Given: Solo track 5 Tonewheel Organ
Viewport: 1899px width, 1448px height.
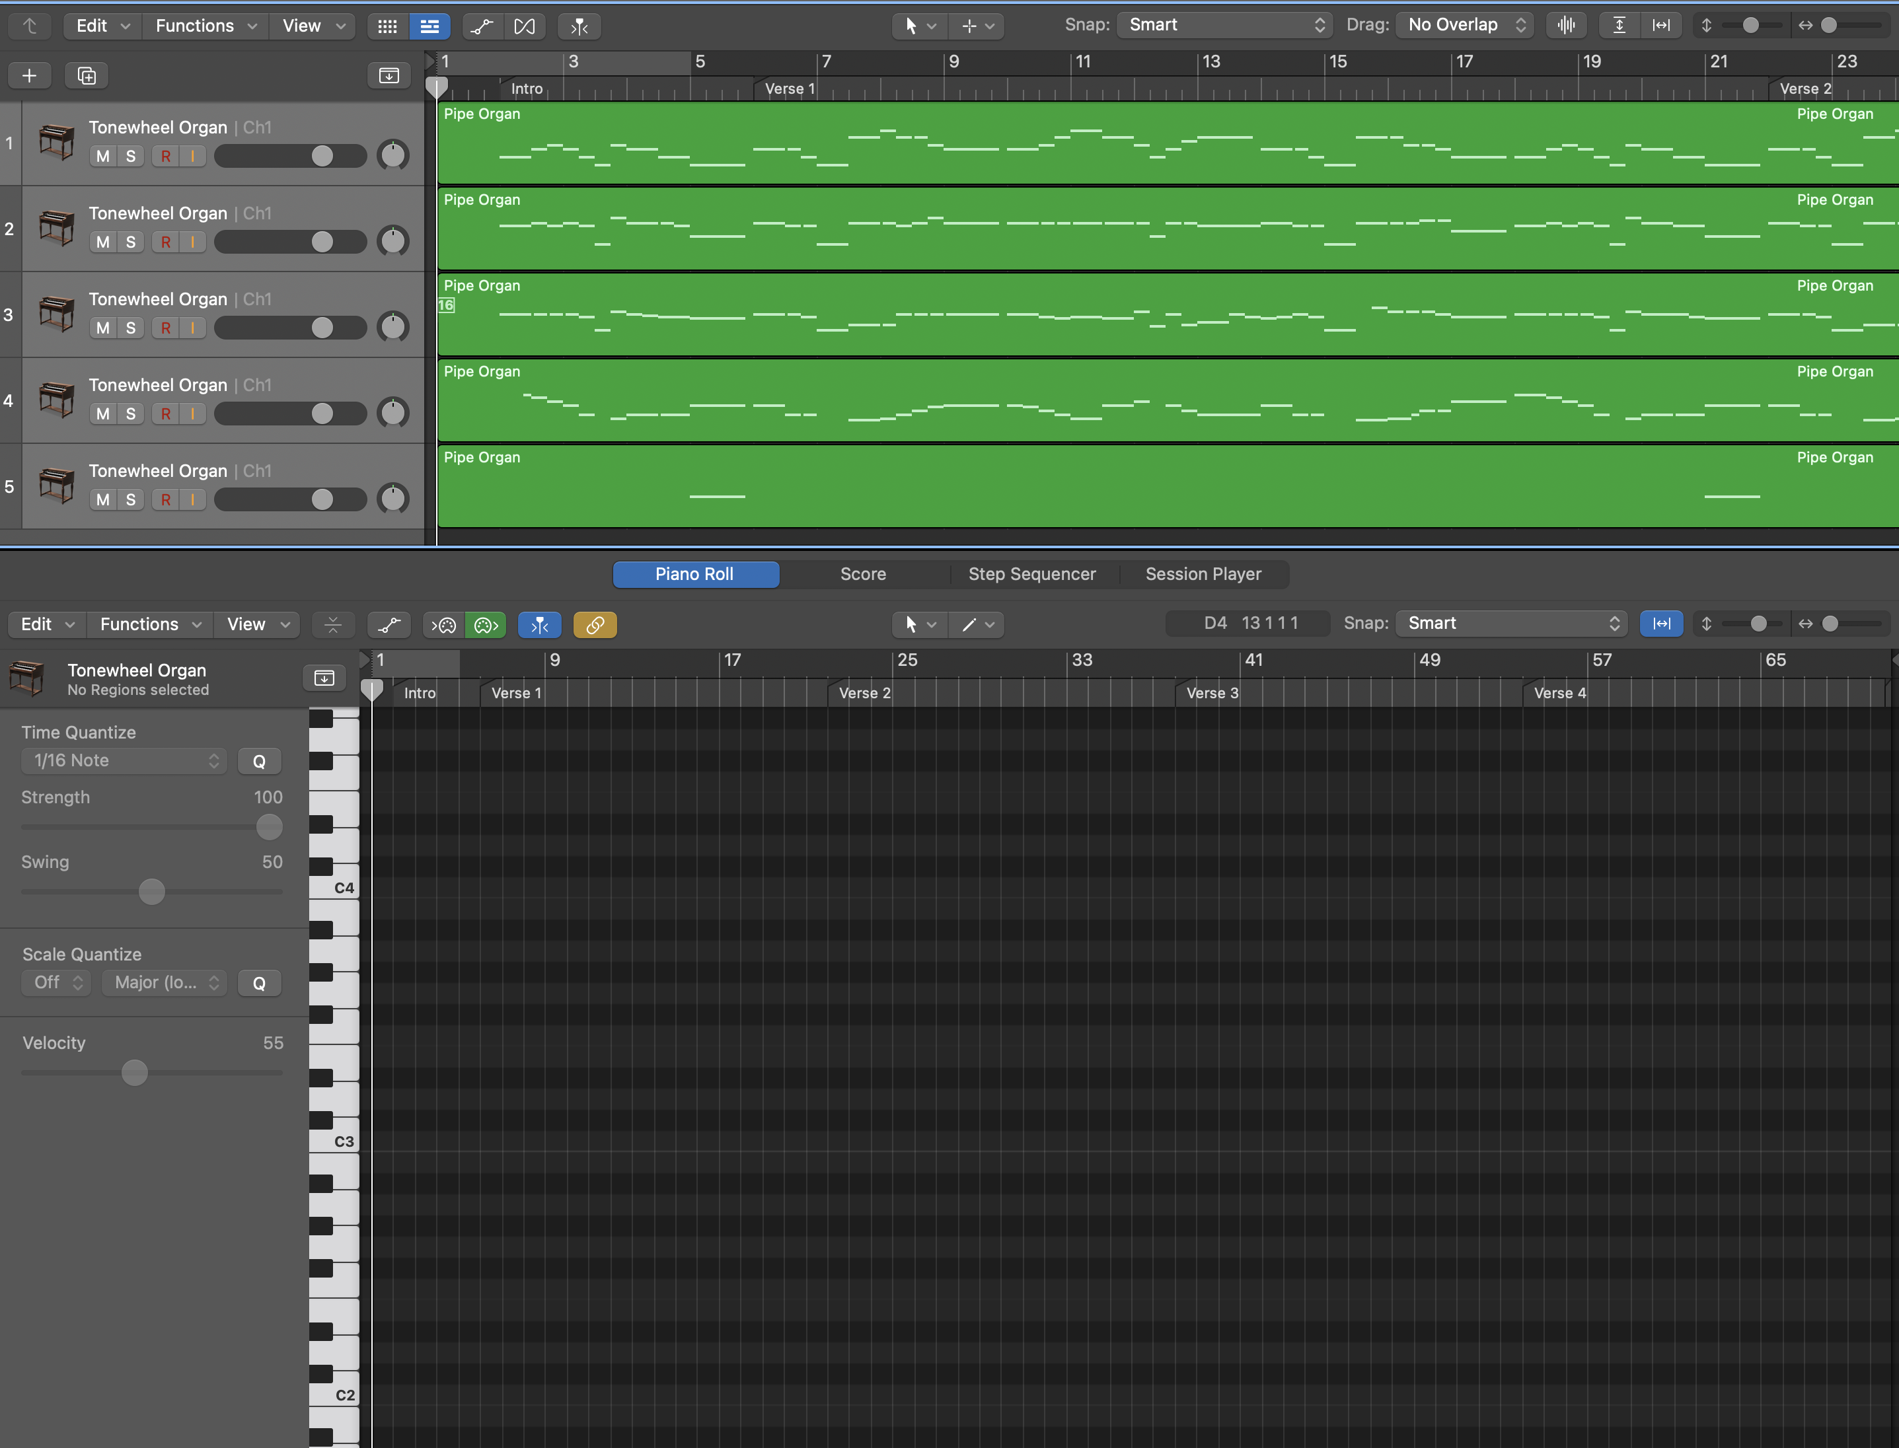Looking at the screenshot, I should (x=131, y=500).
